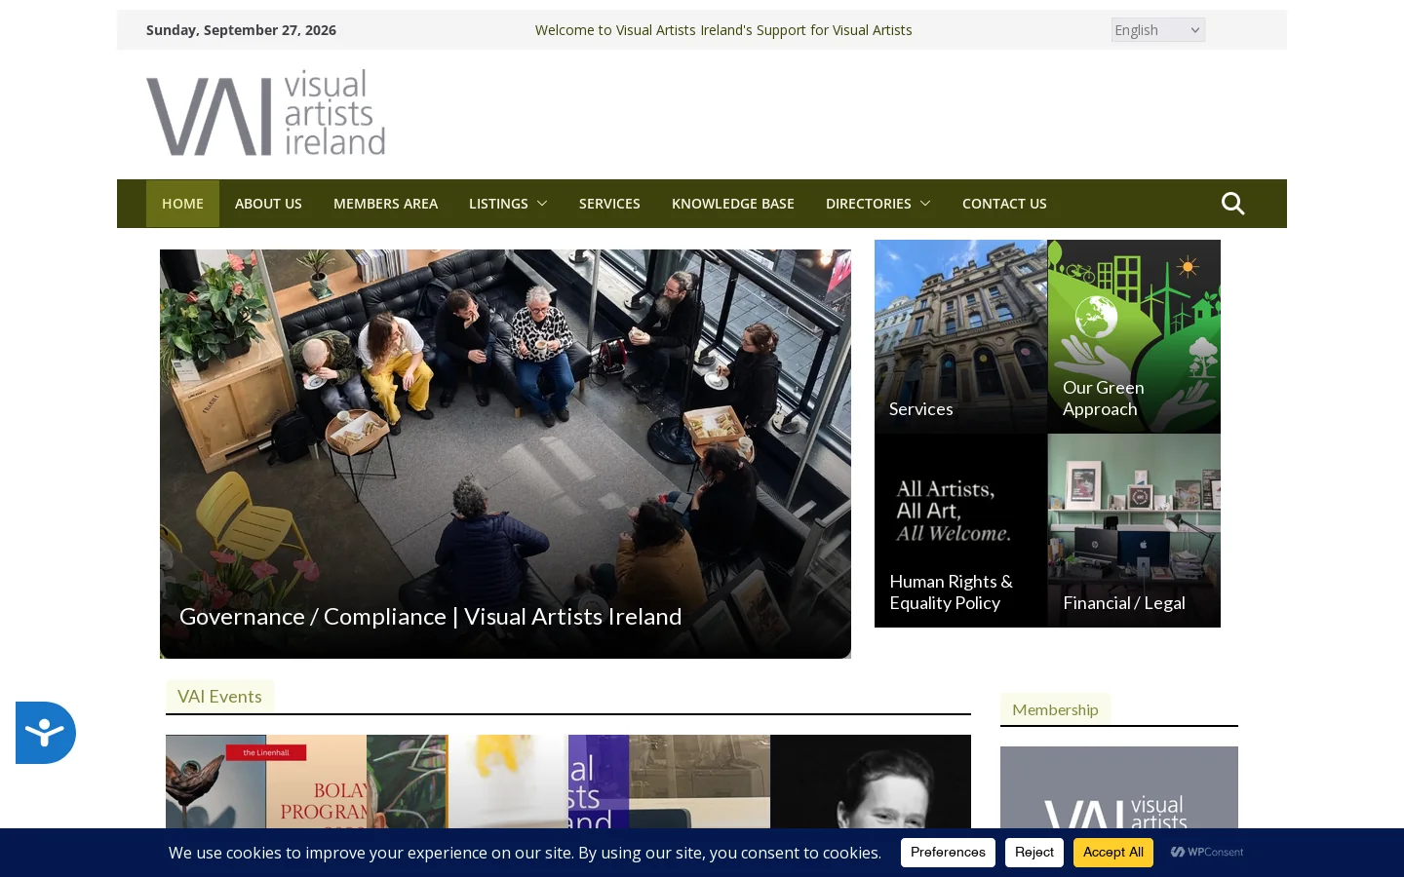Open Members Area in the navigation
The height and width of the screenshot is (877, 1404).
pyautogui.click(x=385, y=204)
